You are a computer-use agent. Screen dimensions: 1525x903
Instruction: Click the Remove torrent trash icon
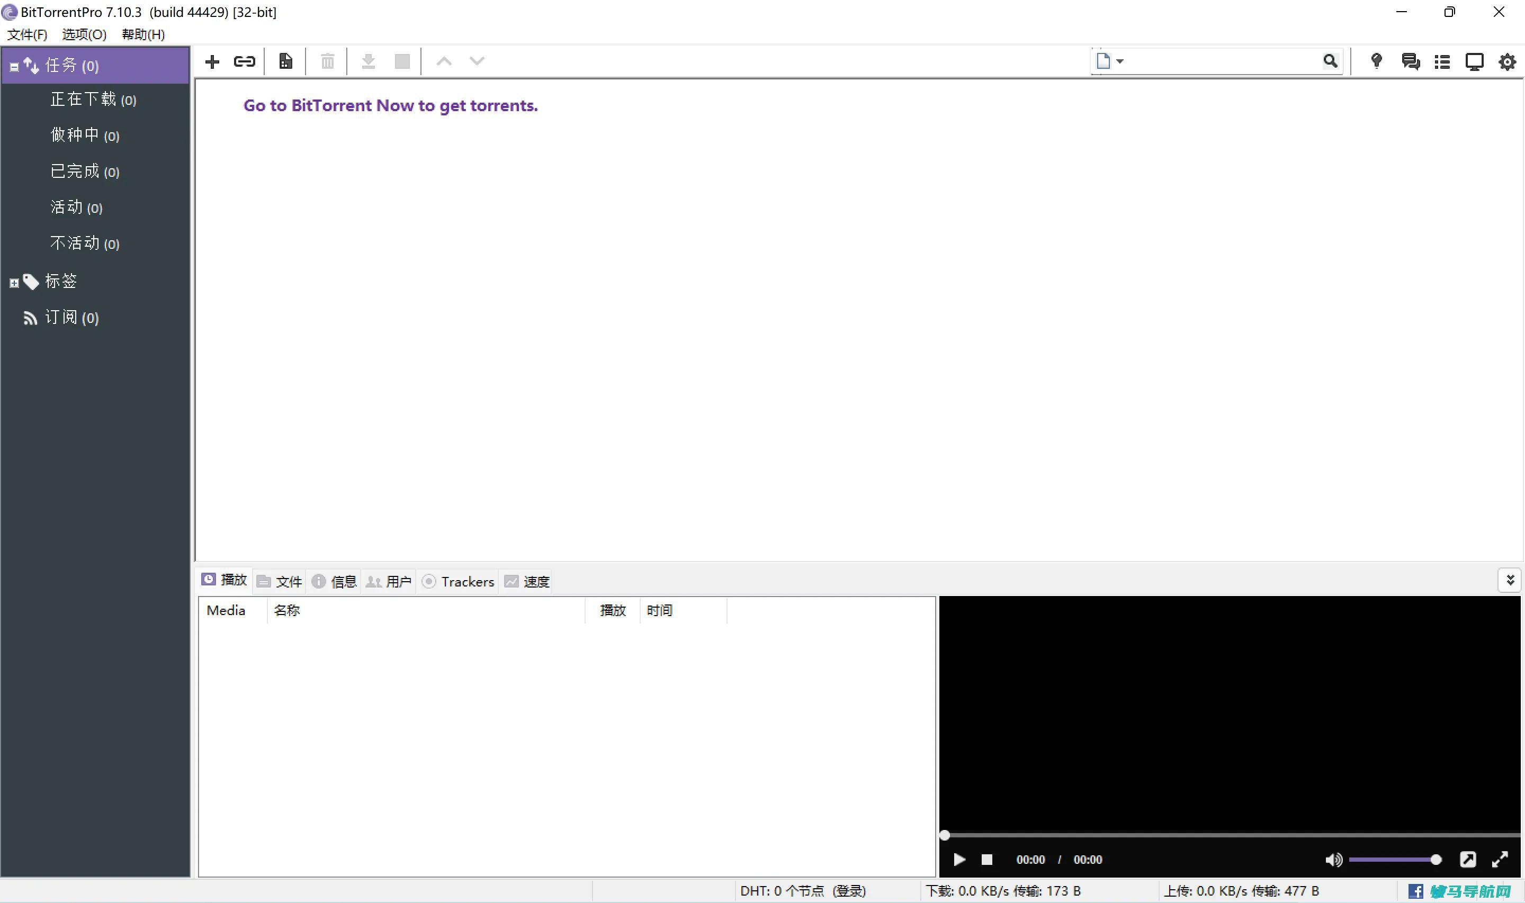[327, 61]
